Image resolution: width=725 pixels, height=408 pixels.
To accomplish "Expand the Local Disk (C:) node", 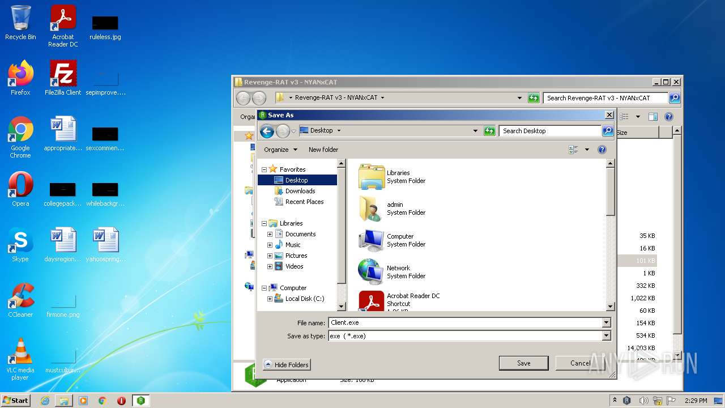I will tap(270, 299).
